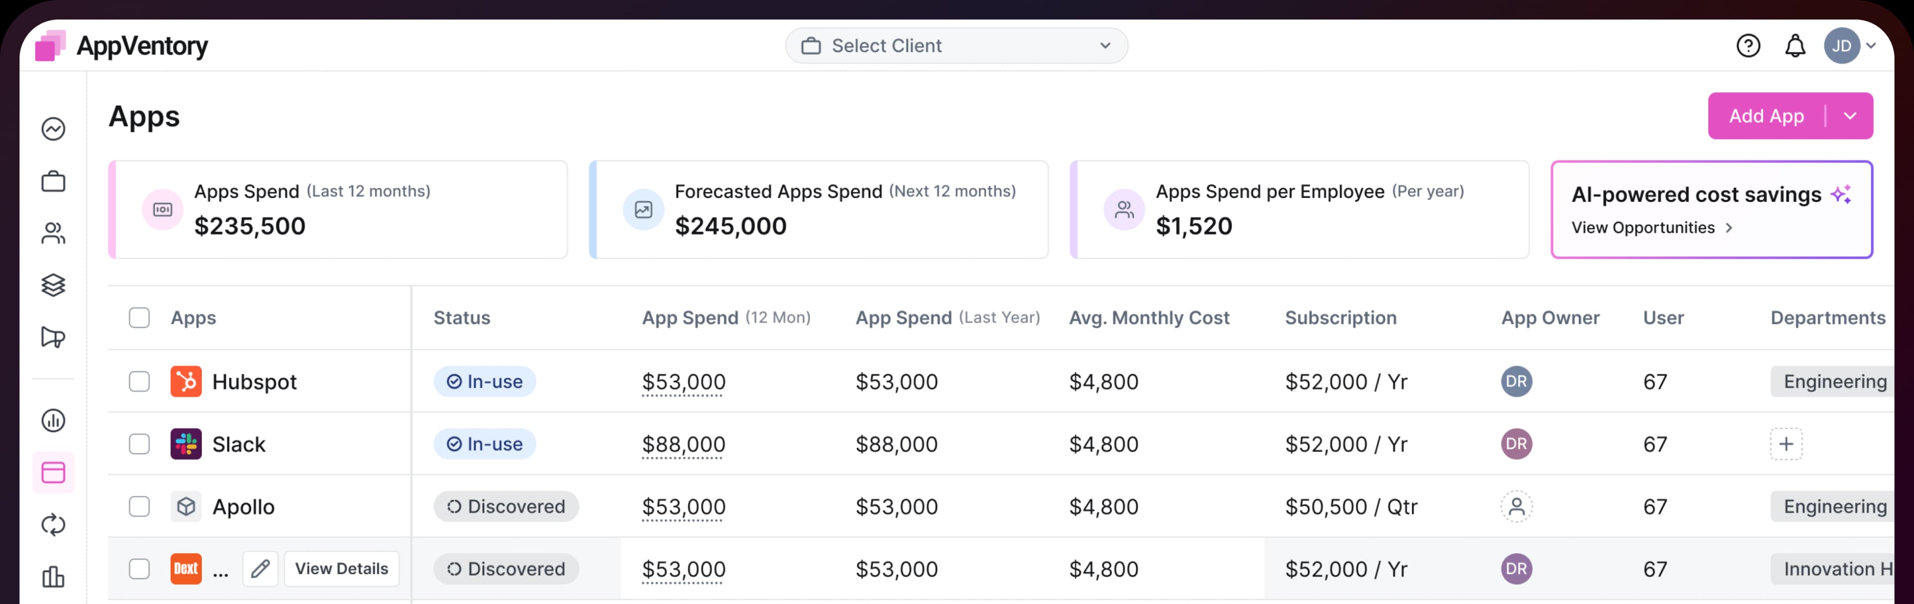The height and width of the screenshot is (604, 1914).
Task: Open the Select Client dropdown
Action: (x=957, y=46)
